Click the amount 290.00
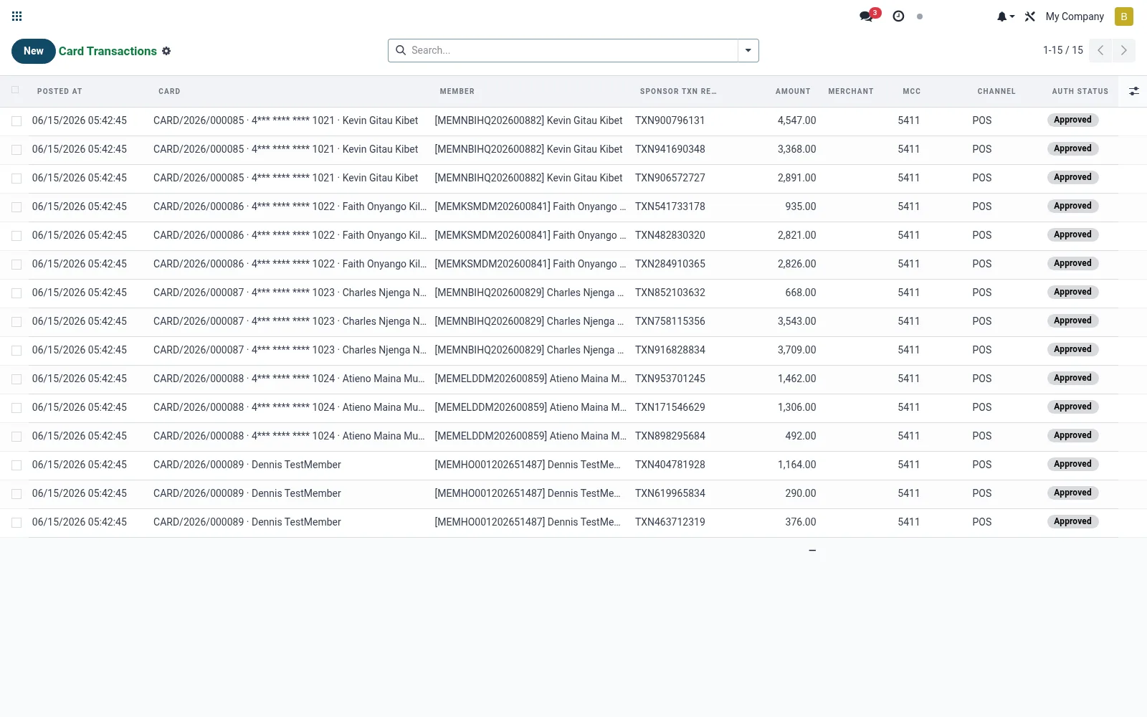The image size is (1147, 717). (x=801, y=493)
